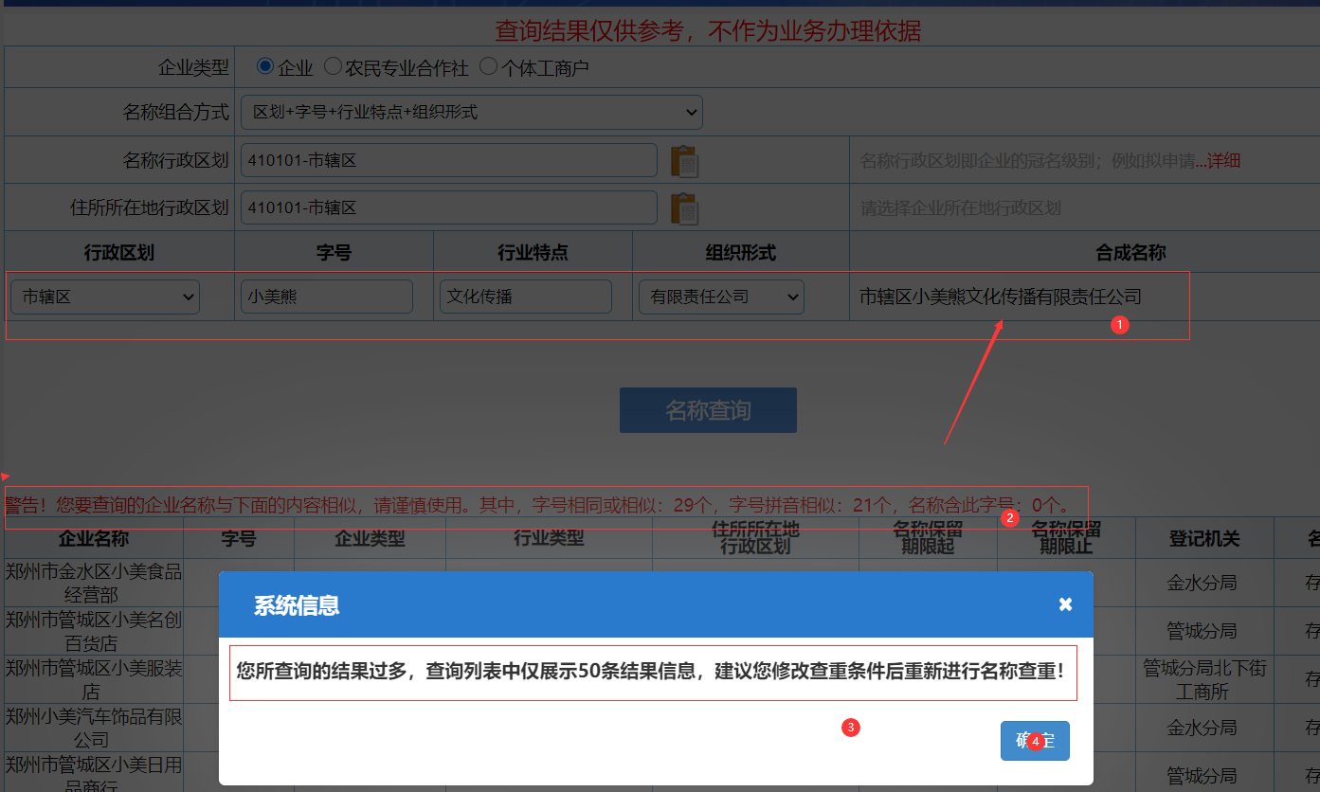Viewport: 1320px width, 792px height.
Task: Click the 登记机关 column header
Action: click(x=1203, y=539)
